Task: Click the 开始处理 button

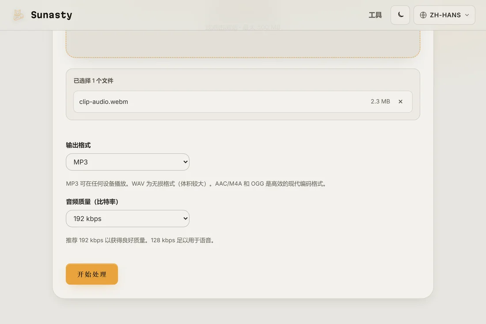Action: pos(92,274)
